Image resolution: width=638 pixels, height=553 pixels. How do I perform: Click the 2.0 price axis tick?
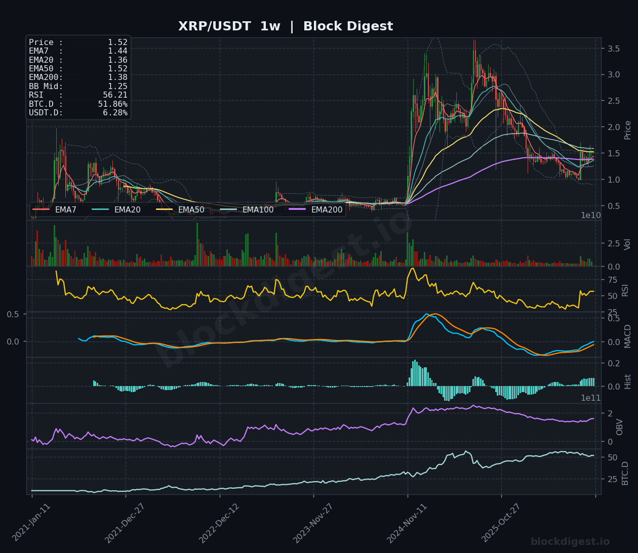click(x=614, y=127)
